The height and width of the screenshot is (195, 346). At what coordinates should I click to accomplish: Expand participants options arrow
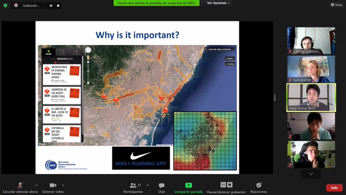[x=148, y=185]
